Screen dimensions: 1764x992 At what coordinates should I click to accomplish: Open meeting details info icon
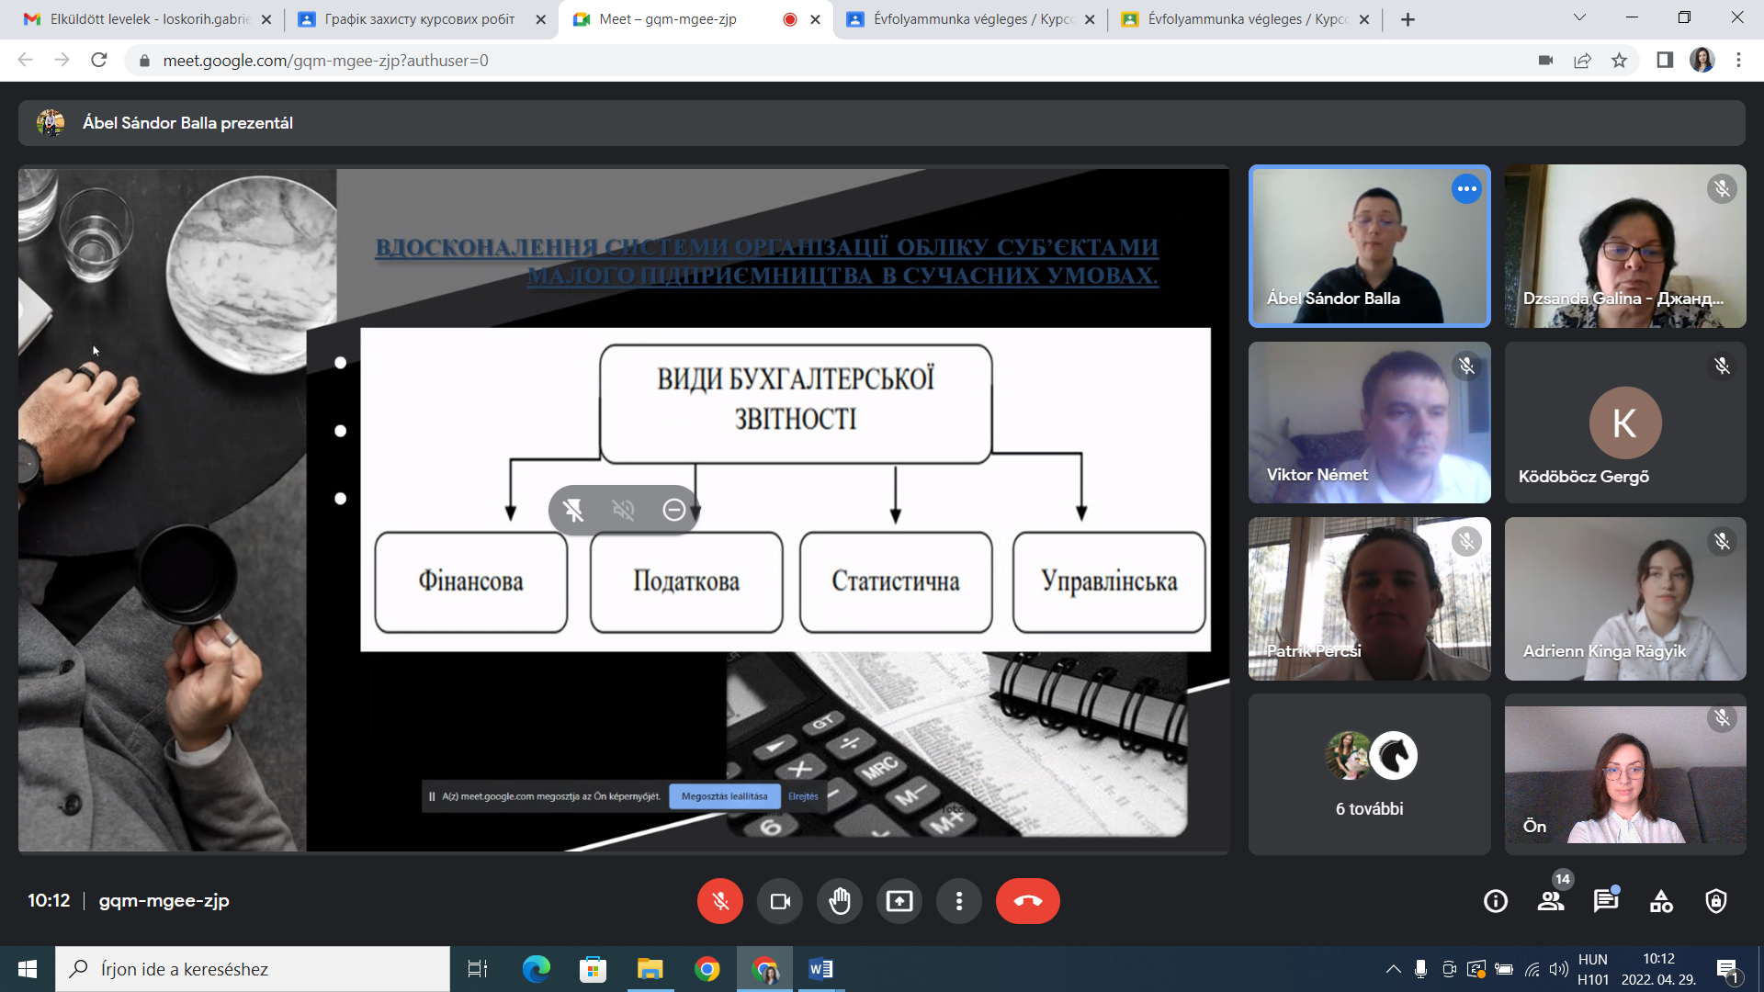1496,901
